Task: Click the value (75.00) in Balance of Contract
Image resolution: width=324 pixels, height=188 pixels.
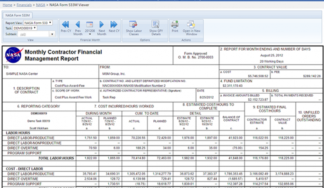Action: pos(237,148)
